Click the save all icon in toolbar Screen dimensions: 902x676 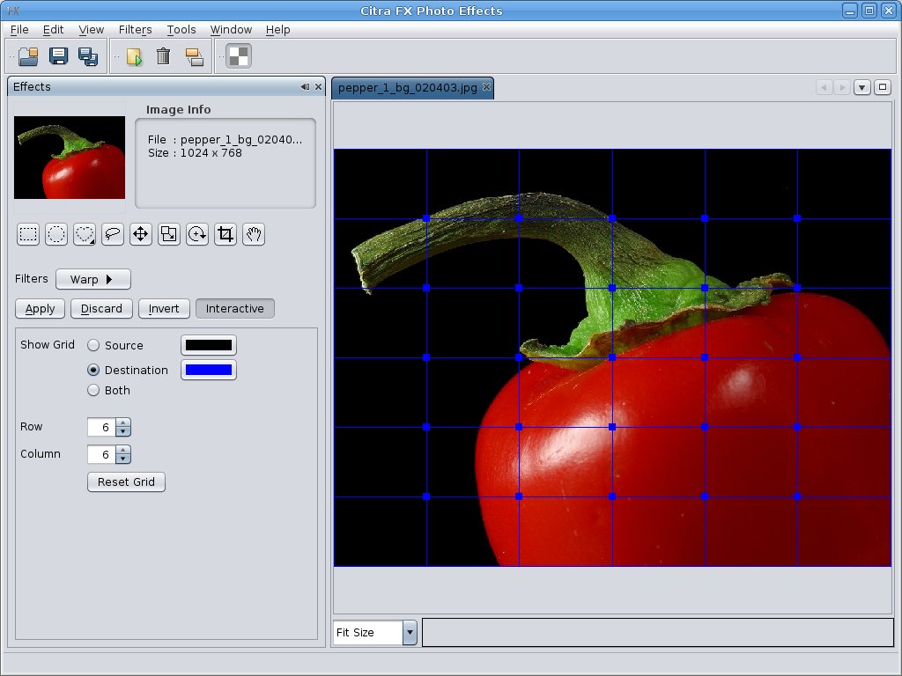[x=88, y=56]
